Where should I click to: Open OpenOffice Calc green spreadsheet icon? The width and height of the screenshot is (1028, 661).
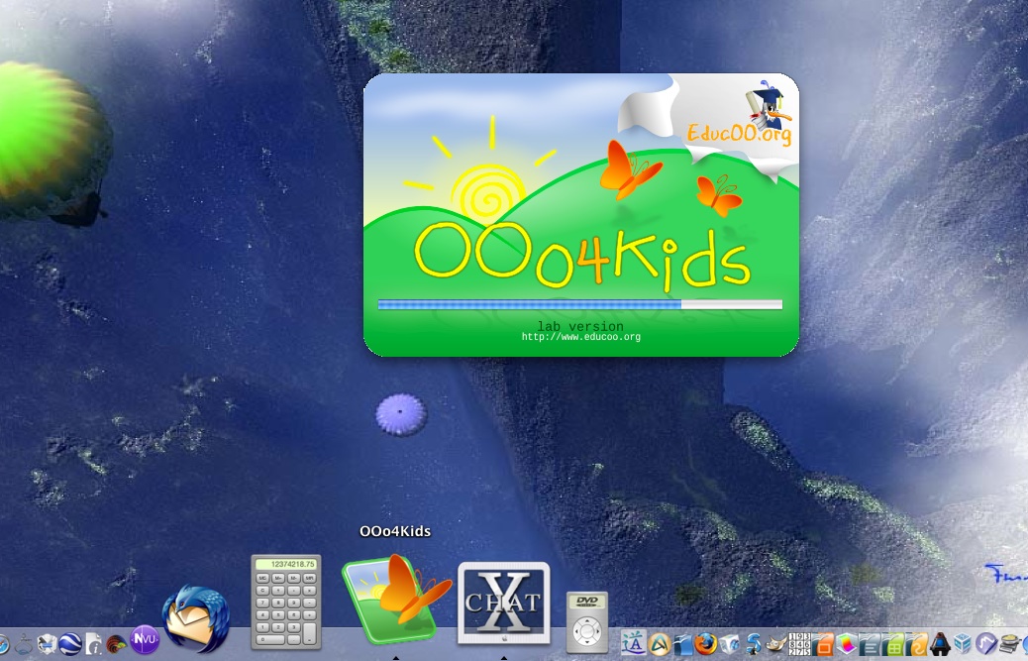coord(893,644)
